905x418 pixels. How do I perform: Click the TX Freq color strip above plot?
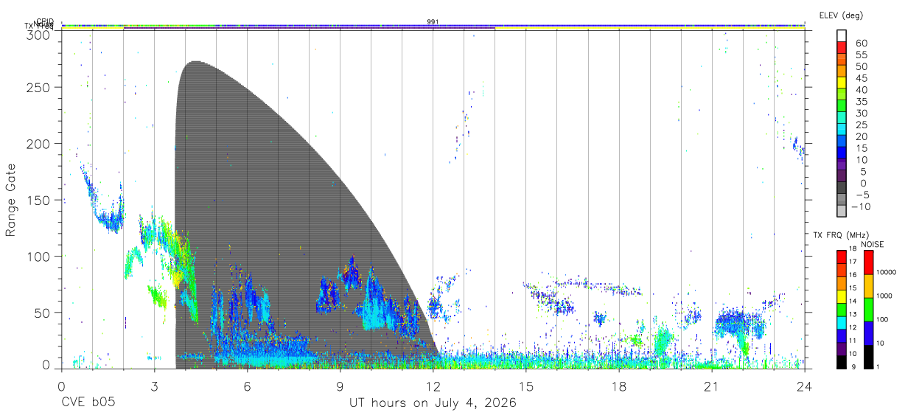point(433,28)
